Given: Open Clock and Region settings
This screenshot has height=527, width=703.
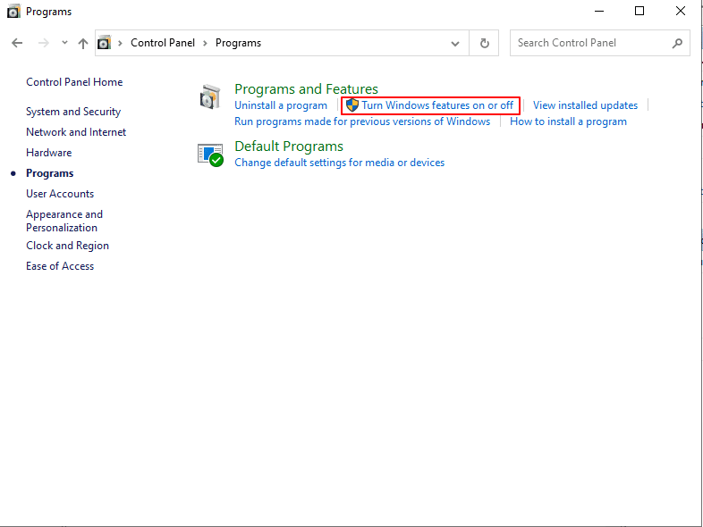Looking at the screenshot, I should (68, 246).
